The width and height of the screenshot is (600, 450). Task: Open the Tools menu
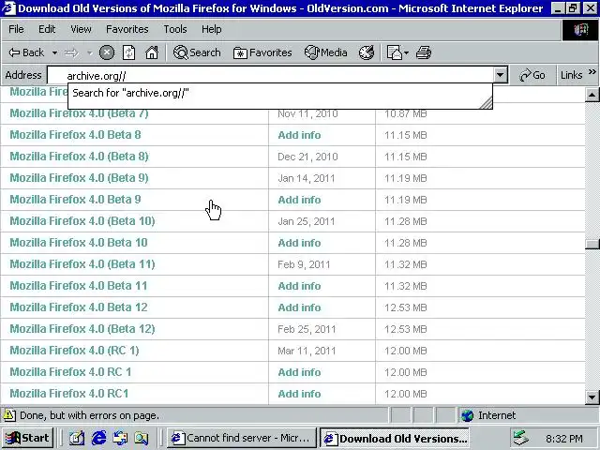point(175,29)
